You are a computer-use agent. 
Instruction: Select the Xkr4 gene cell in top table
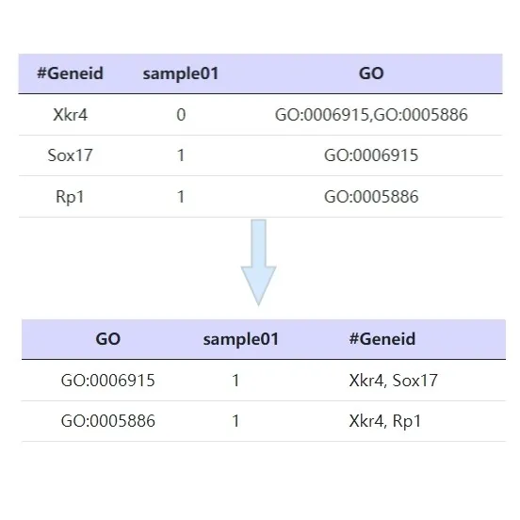coord(70,115)
